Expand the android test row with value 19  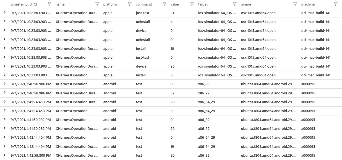point(5,146)
